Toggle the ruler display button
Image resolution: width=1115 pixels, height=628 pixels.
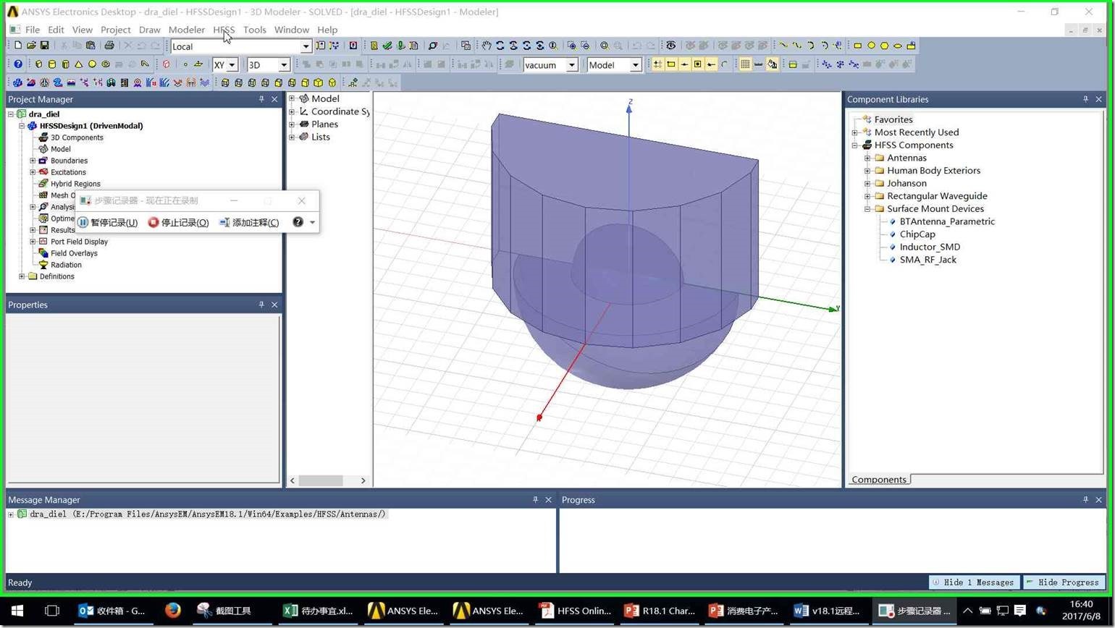click(x=759, y=64)
